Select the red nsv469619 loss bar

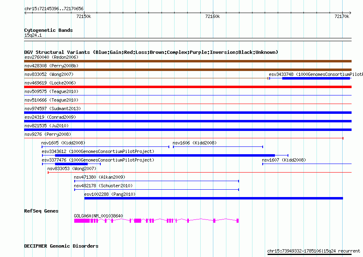click(x=188, y=87)
